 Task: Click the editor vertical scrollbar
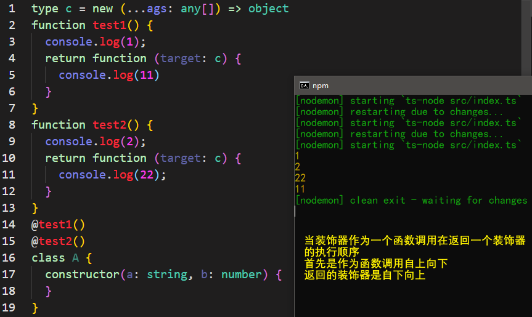526,38
